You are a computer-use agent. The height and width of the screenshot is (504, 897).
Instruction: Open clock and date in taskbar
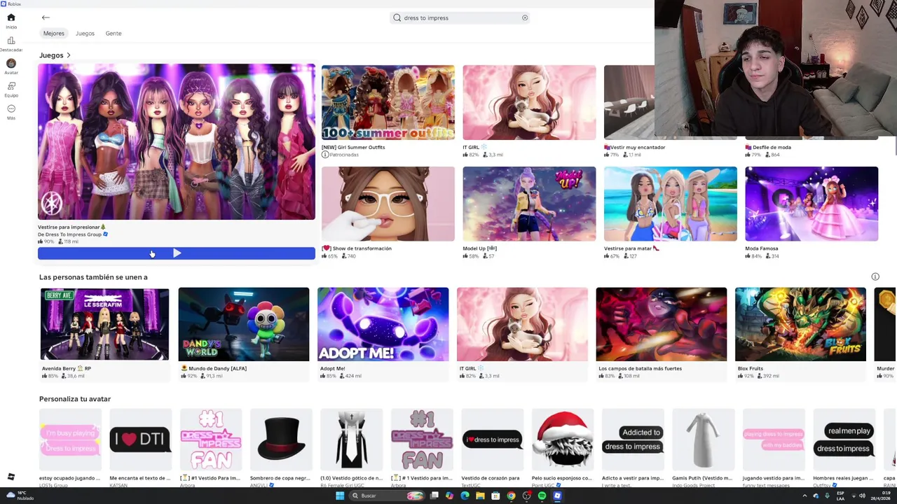[x=882, y=496]
